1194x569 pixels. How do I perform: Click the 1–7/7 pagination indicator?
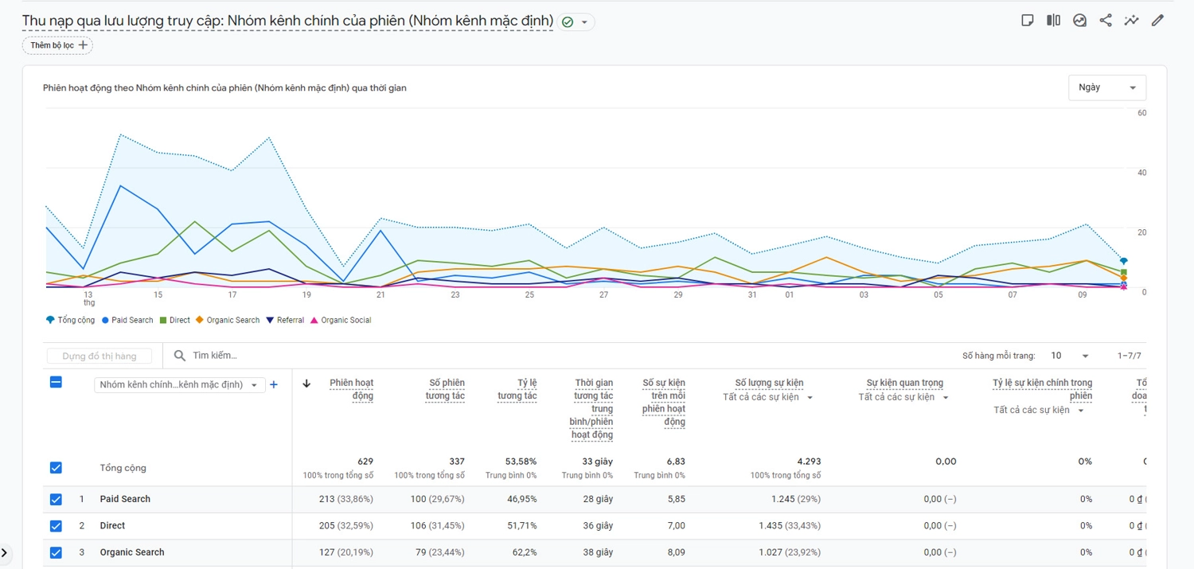pyautogui.click(x=1129, y=356)
